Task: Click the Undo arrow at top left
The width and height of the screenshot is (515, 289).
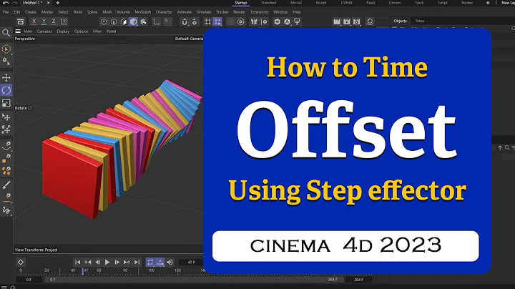Action: coord(6,3)
